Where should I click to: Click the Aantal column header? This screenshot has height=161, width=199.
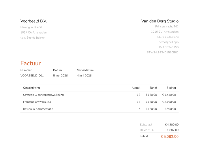(x=136, y=88)
